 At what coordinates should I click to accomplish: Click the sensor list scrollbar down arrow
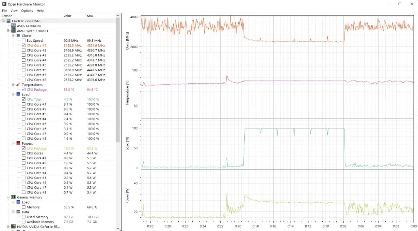[x=118, y=228]
